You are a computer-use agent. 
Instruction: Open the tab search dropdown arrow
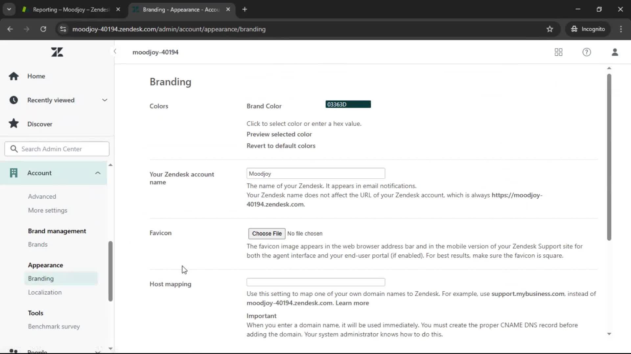(9, 10)
